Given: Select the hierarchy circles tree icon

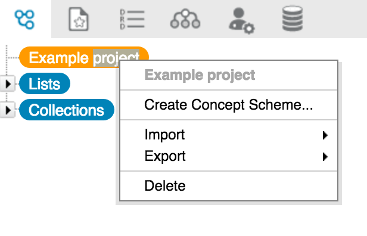Looking at the screenshot, I should 185,18.
